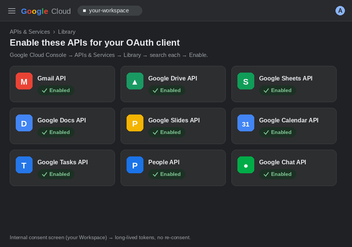
Task: Click the Google Docs API Enabled badge
Action: (56, 132)
